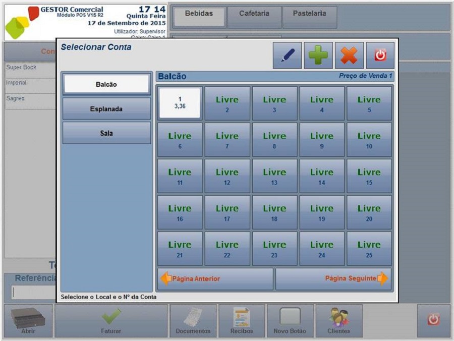Screen dimensions: 454x341
Task: Select occupied account 1 with 3,36
Action: [180, 103]
